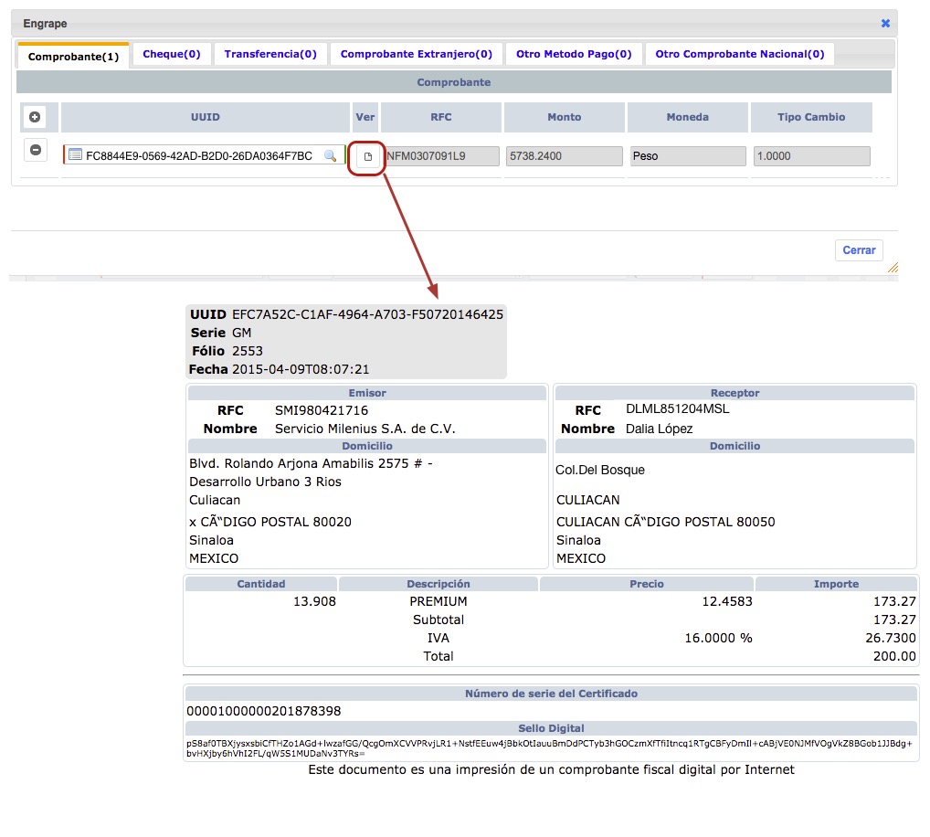Click the Cantidad column header
The image size is (930, 837).
261,584
